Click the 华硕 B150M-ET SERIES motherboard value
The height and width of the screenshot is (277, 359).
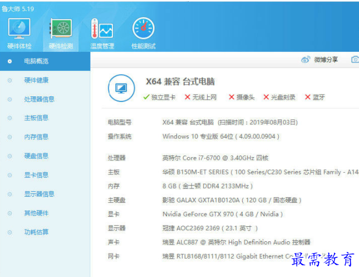click(260, 172)
